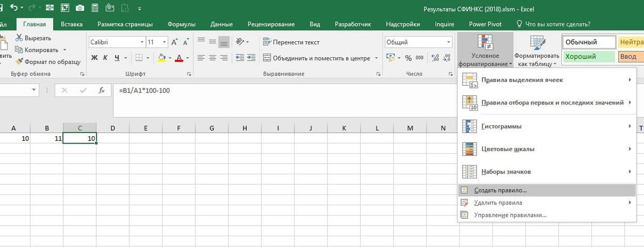
Task: Open the Данные tab
Action: tap(222, 24)
